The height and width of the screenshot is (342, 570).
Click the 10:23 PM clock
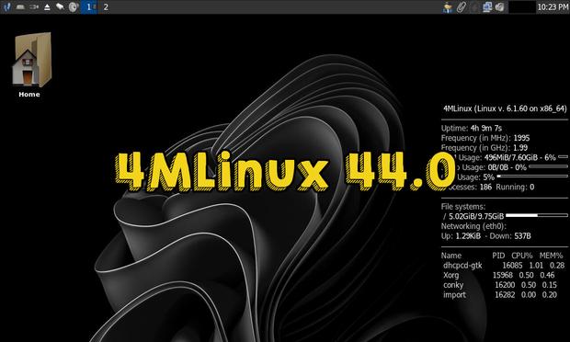553,7
